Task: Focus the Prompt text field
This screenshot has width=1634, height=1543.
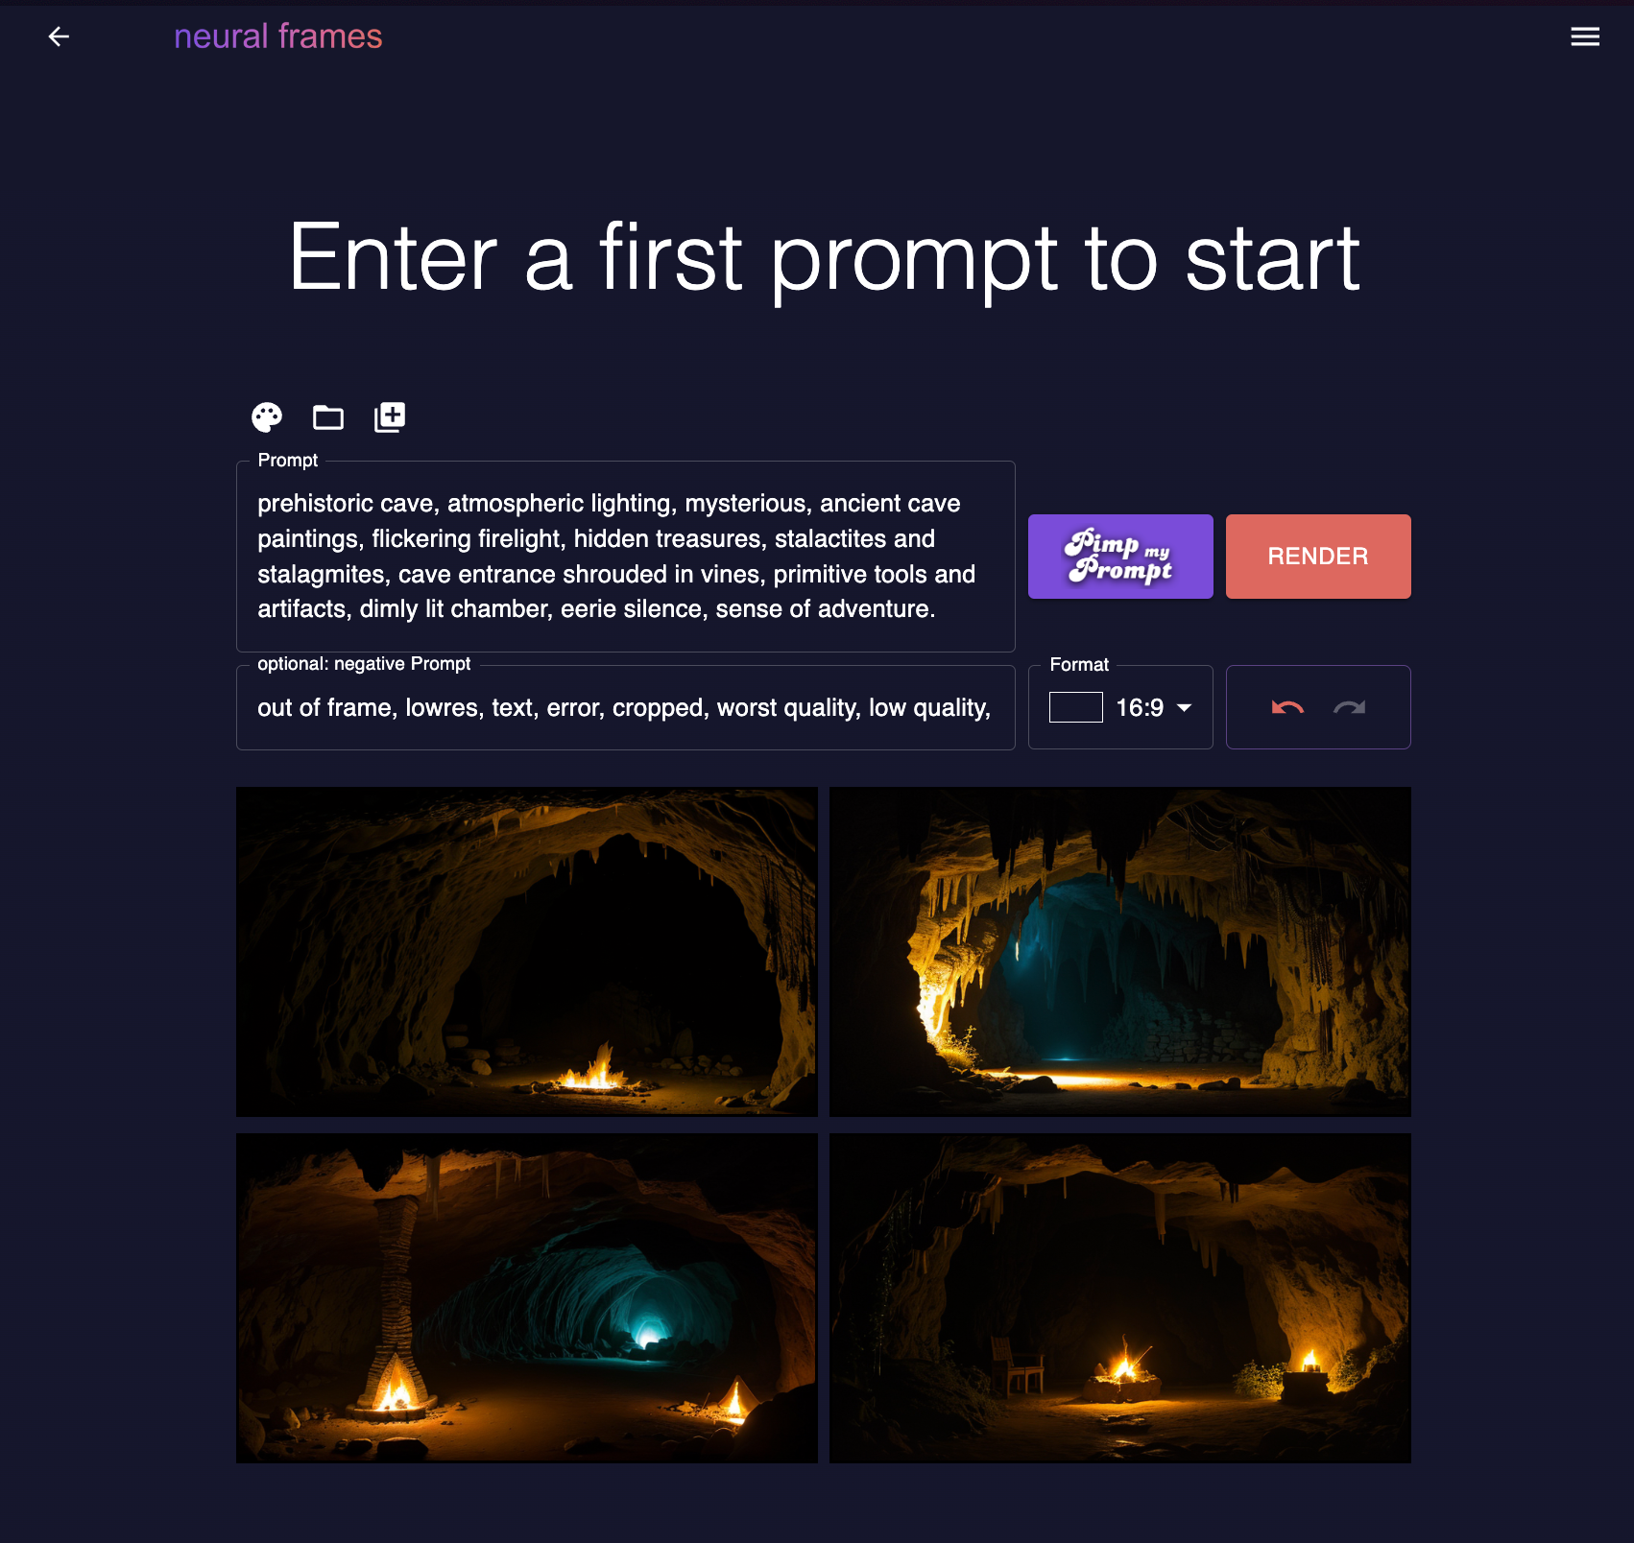Action: tap(626, 557)
